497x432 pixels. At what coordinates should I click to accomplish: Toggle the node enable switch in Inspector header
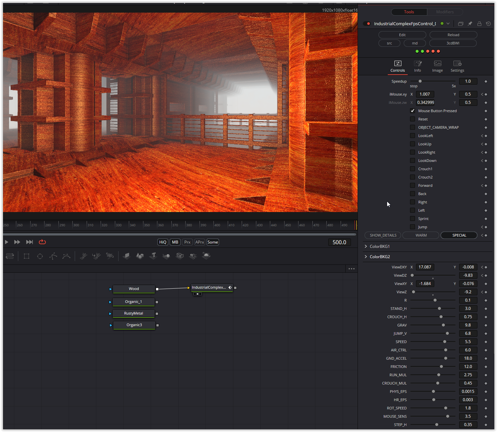coord(367,24)
